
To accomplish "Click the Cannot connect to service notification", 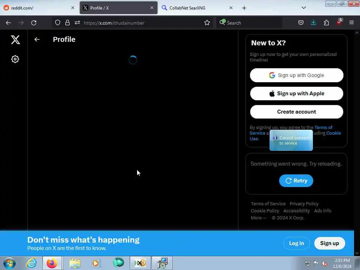I will 291,140.
